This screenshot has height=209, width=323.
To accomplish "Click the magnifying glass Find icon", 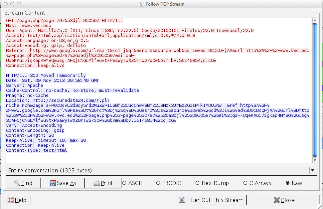I will pyautogui.click(x=17, y=183).
